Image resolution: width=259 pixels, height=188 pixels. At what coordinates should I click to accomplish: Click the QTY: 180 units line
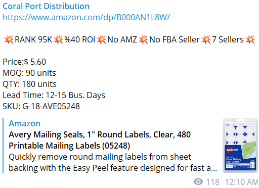click(x=29, y=84)
